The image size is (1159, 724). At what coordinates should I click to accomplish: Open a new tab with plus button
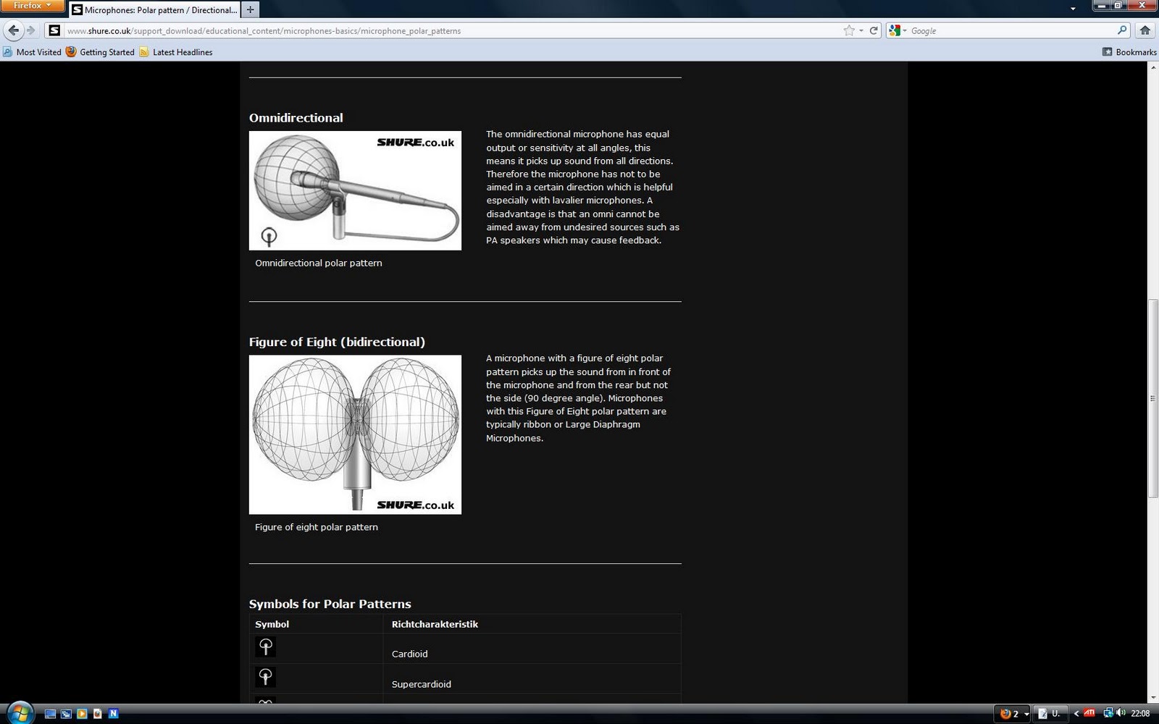pos(250,10)
